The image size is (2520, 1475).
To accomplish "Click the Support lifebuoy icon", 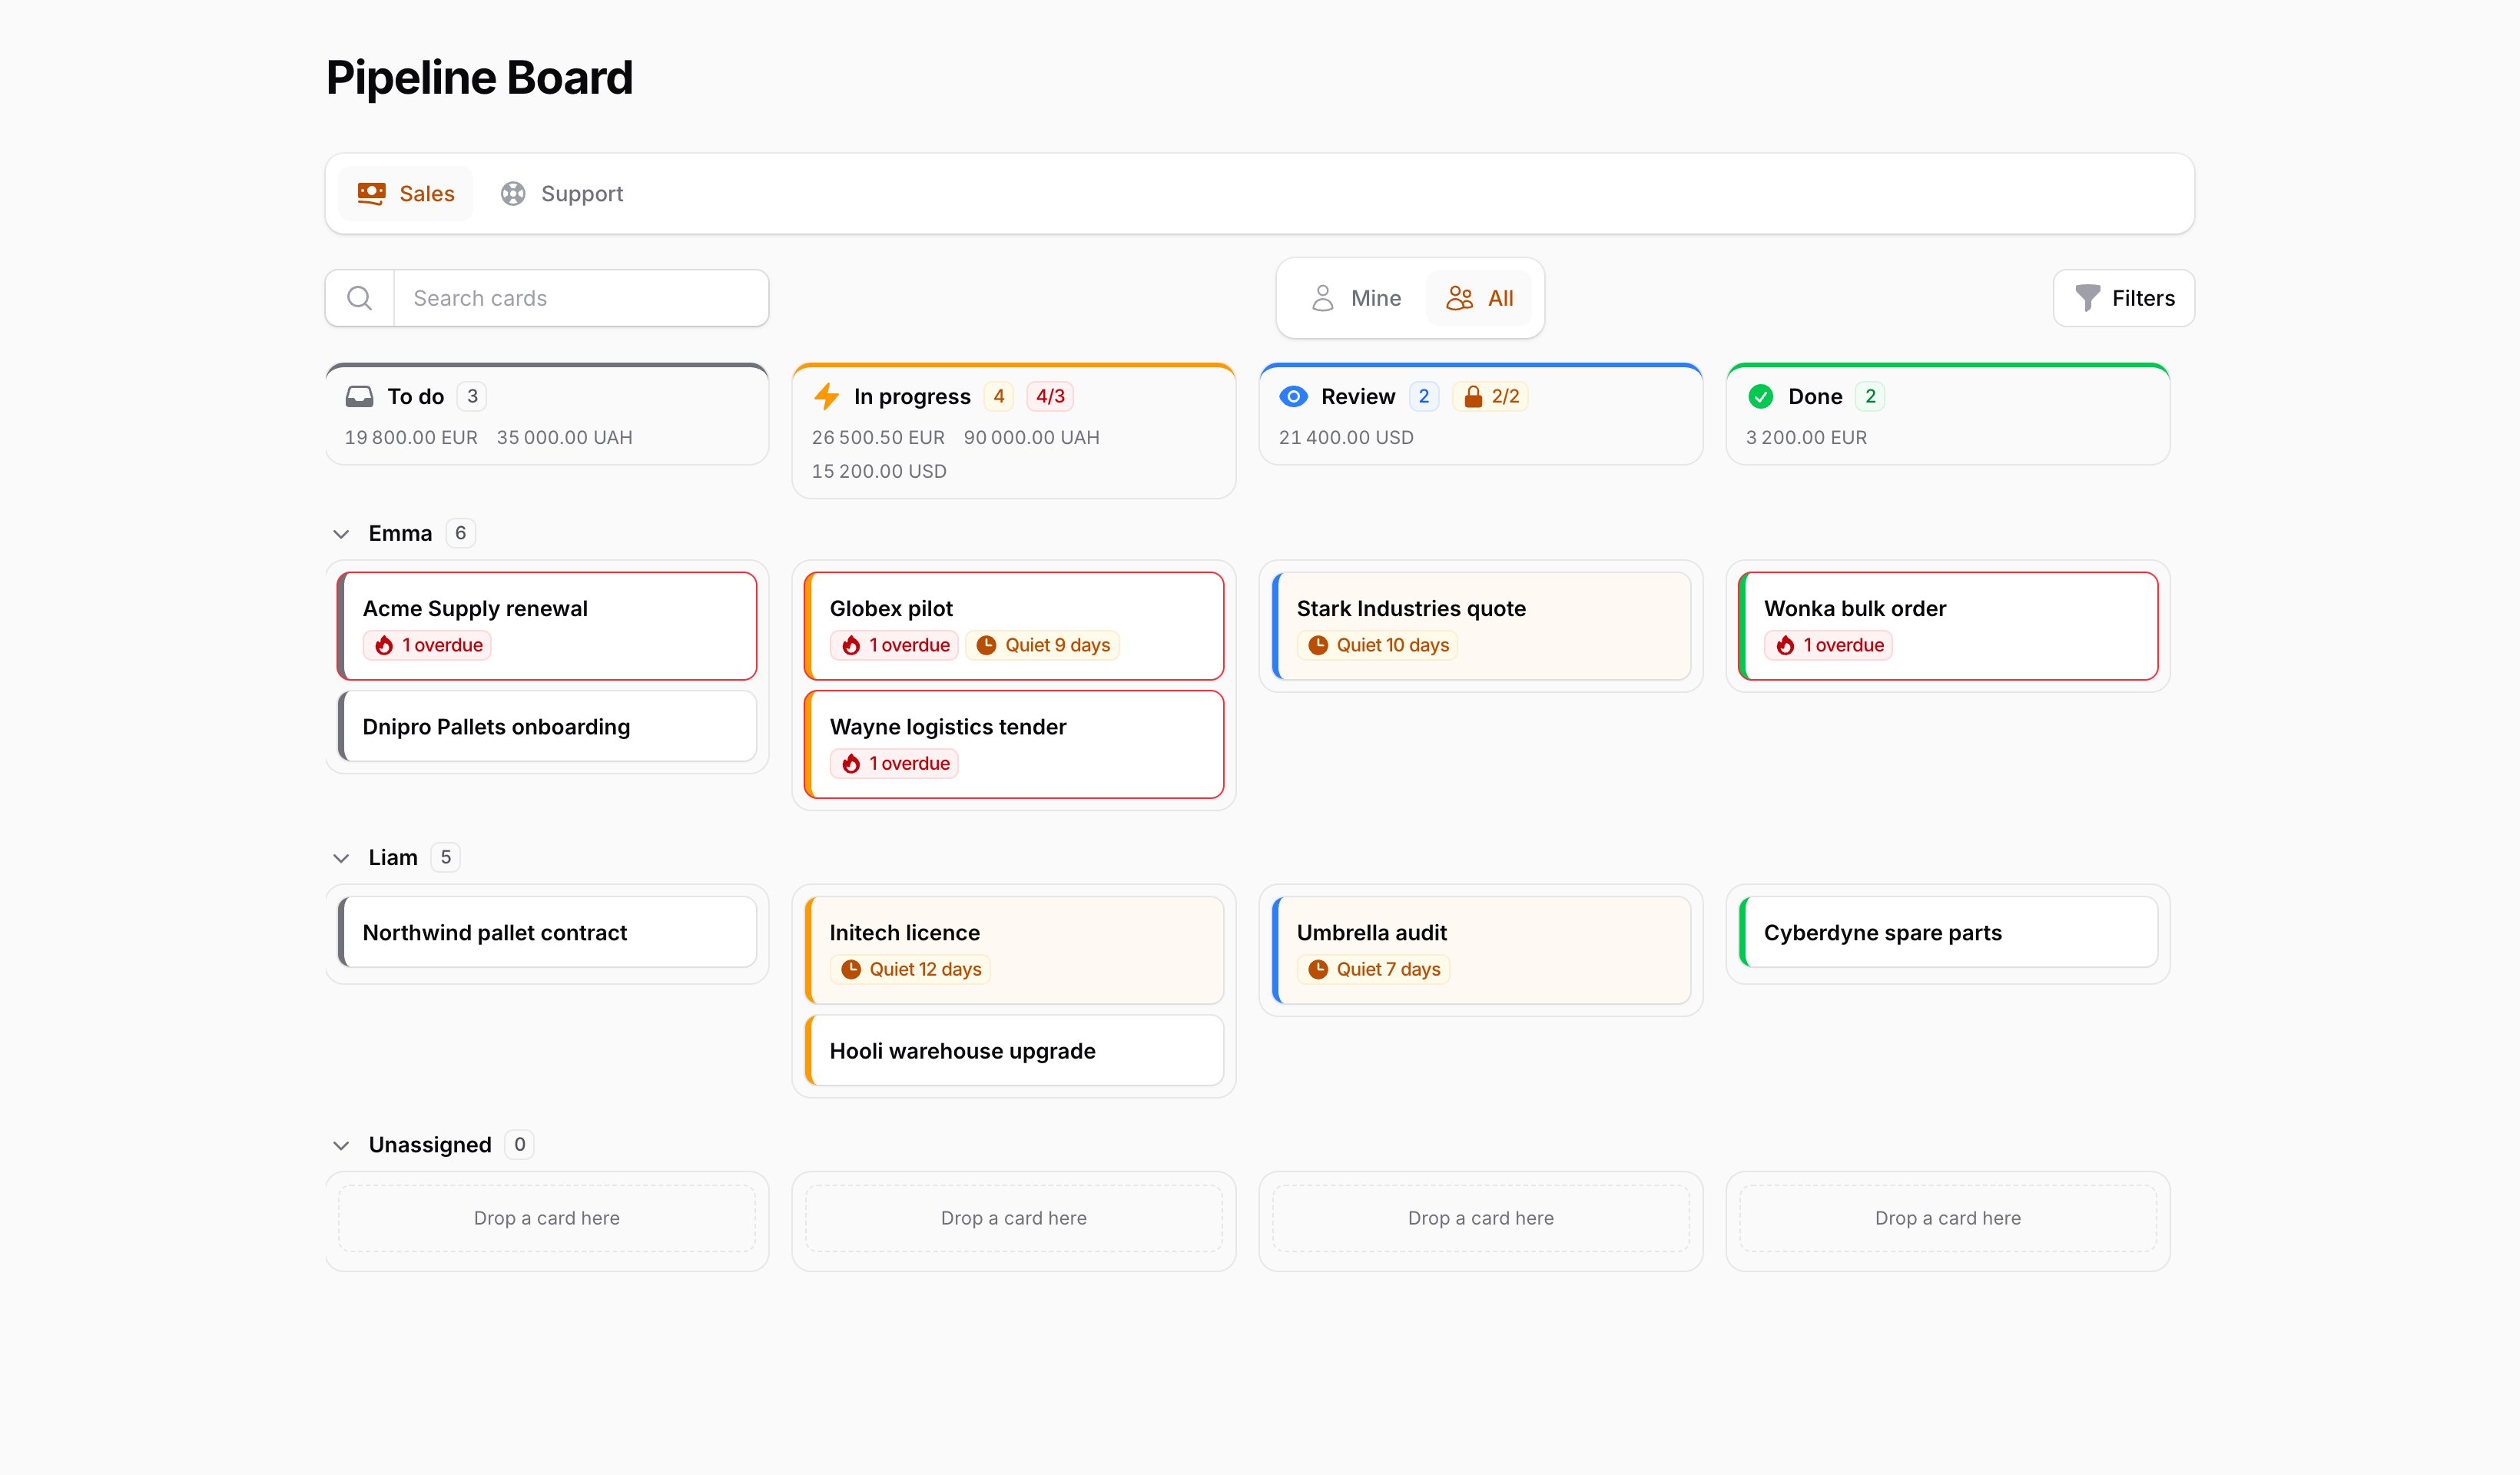I will (x=513, y=194).
